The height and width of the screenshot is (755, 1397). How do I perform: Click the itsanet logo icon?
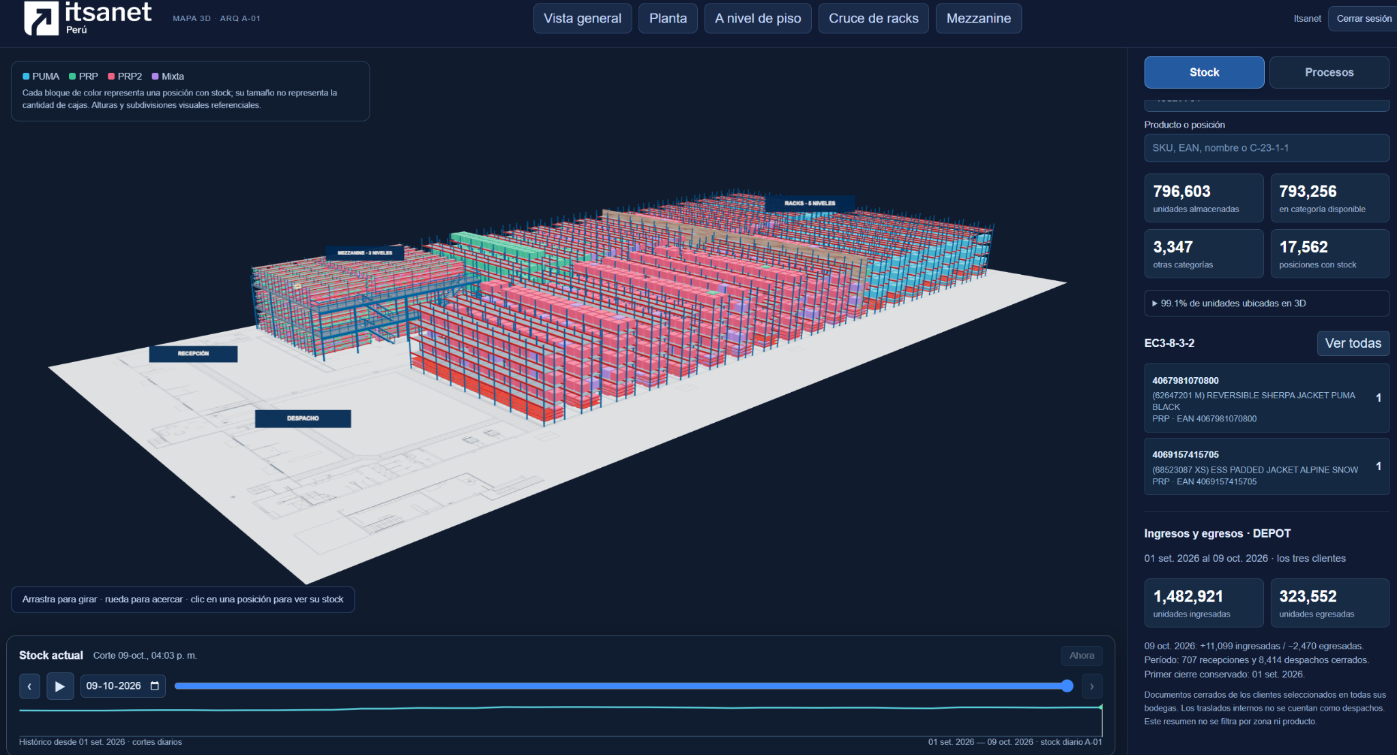click(x=42, y=18)
